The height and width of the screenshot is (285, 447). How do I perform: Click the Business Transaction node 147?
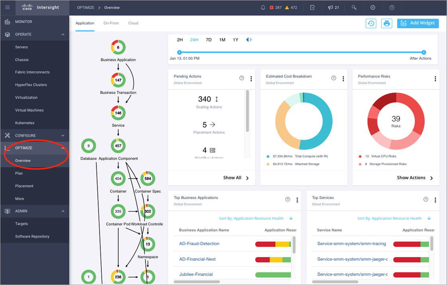point(118,80)
